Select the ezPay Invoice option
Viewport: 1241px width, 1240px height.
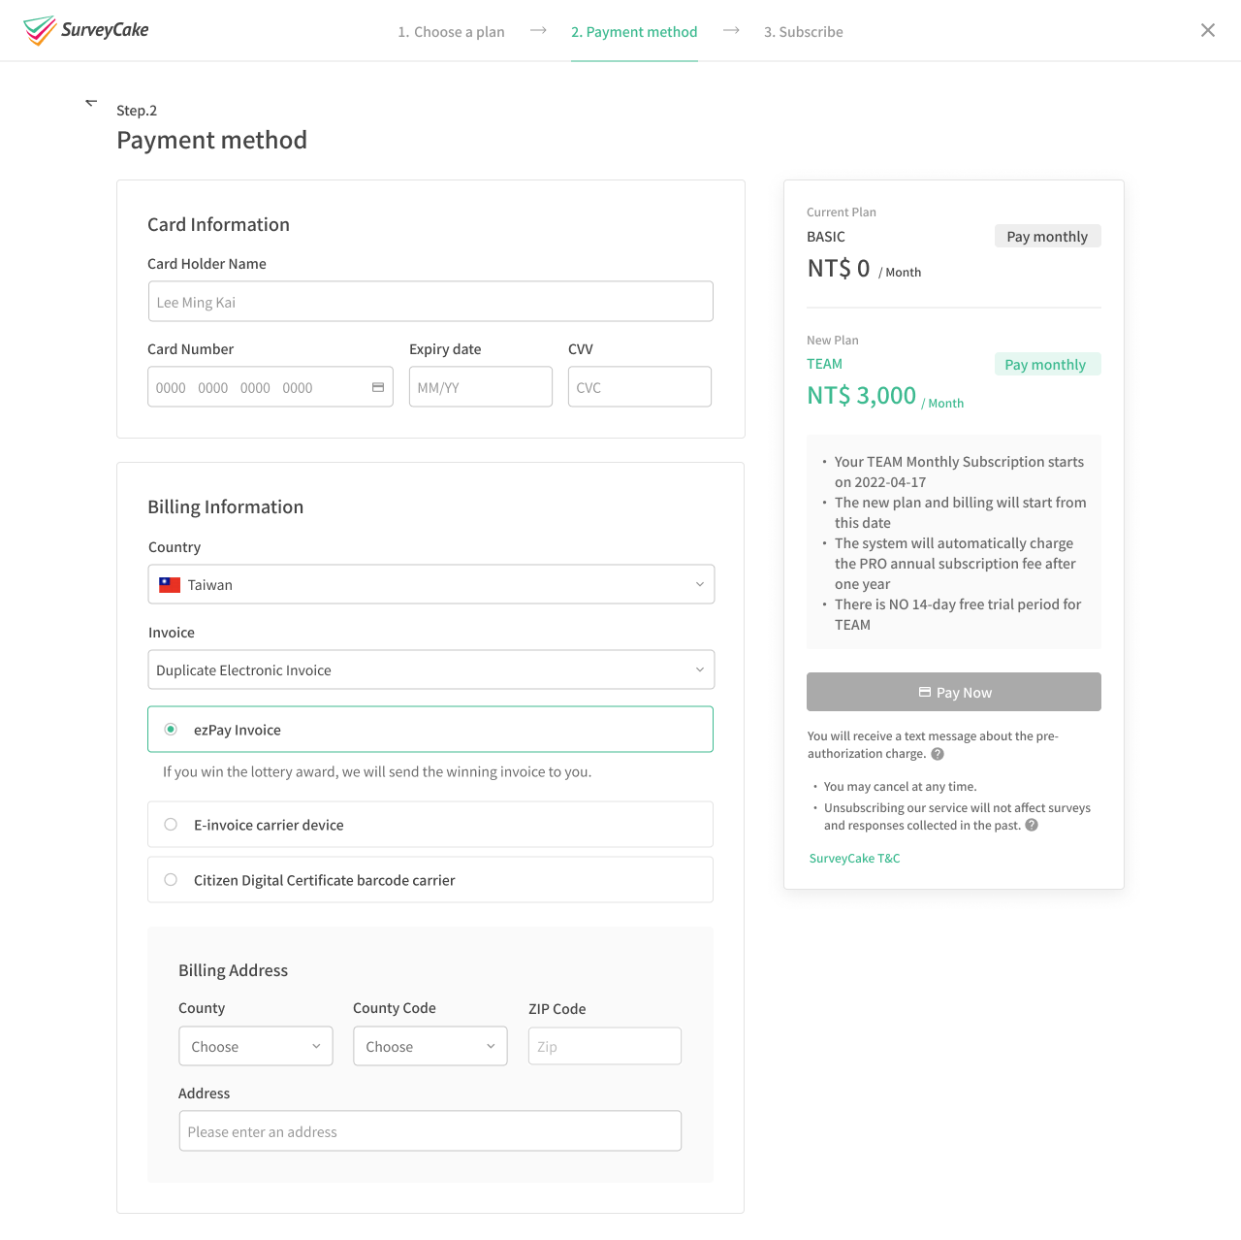[171, 730]
